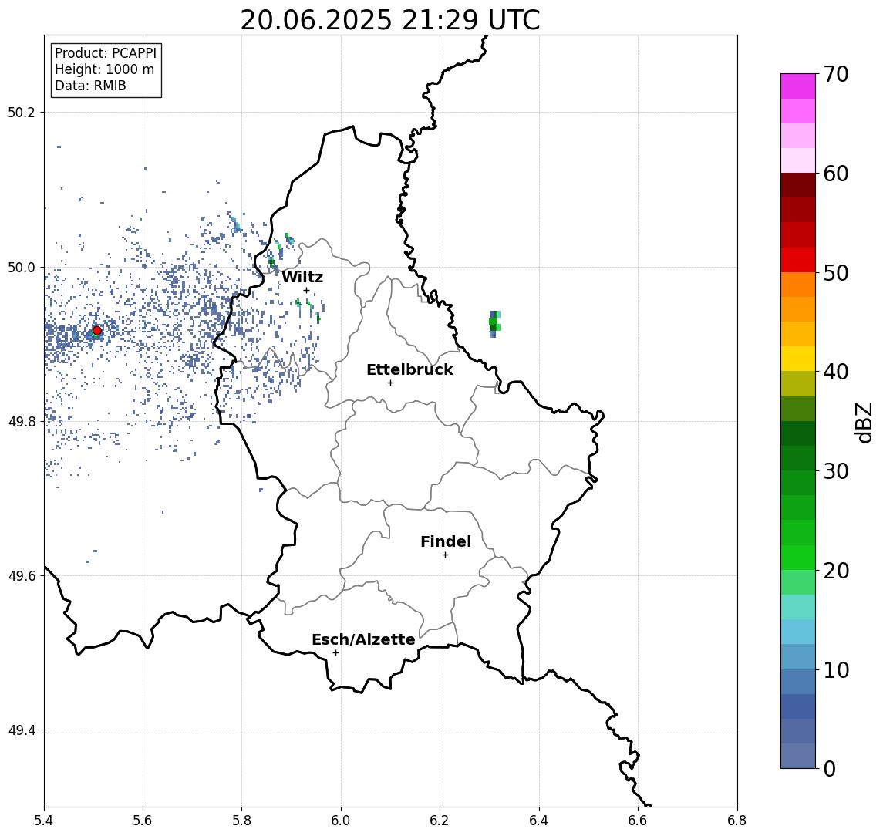Click the cross marker below Esch/Alzette
Screen dimensions: 883x836
coord(335,653)
